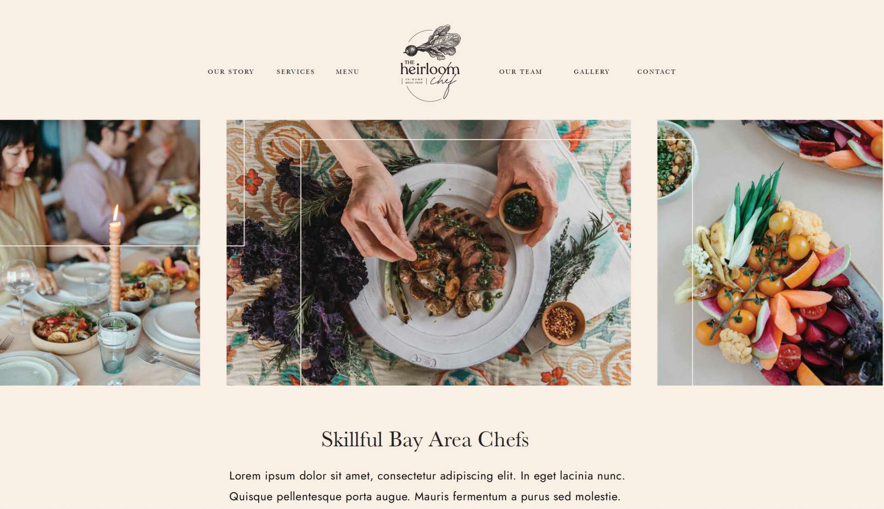
Task: Open the Menu nav link
Action: [347, 72]
